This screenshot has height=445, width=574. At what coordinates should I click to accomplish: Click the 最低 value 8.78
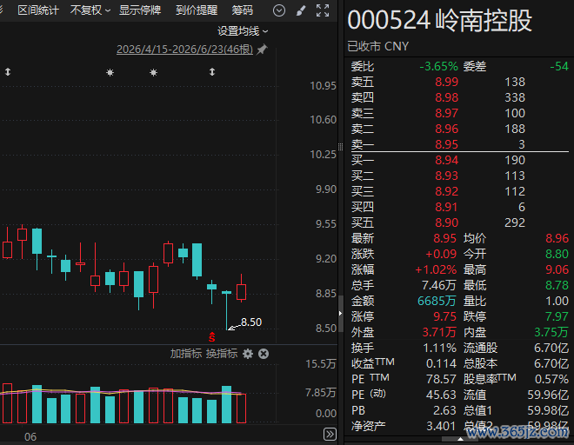tap(557, 285)
